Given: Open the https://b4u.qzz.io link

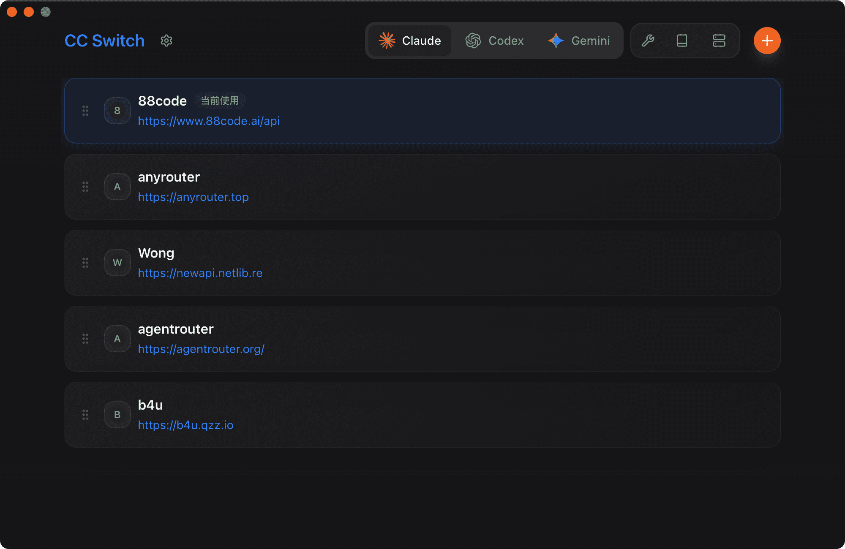Looking at the screenshot, I should 185,425.
